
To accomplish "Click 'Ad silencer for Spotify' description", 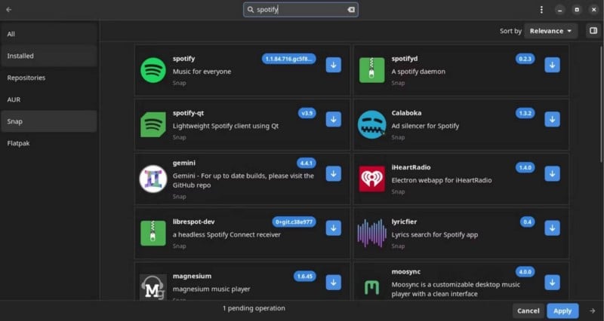I will coord(425,126).
